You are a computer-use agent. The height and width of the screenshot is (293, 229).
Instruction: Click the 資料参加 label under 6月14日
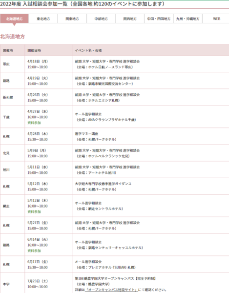34,251
